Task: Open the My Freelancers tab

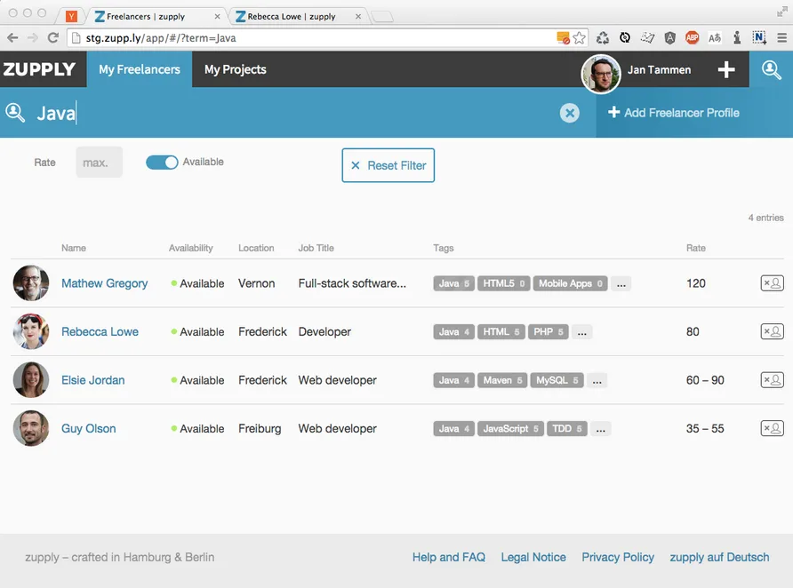Action: click(140, 69)
